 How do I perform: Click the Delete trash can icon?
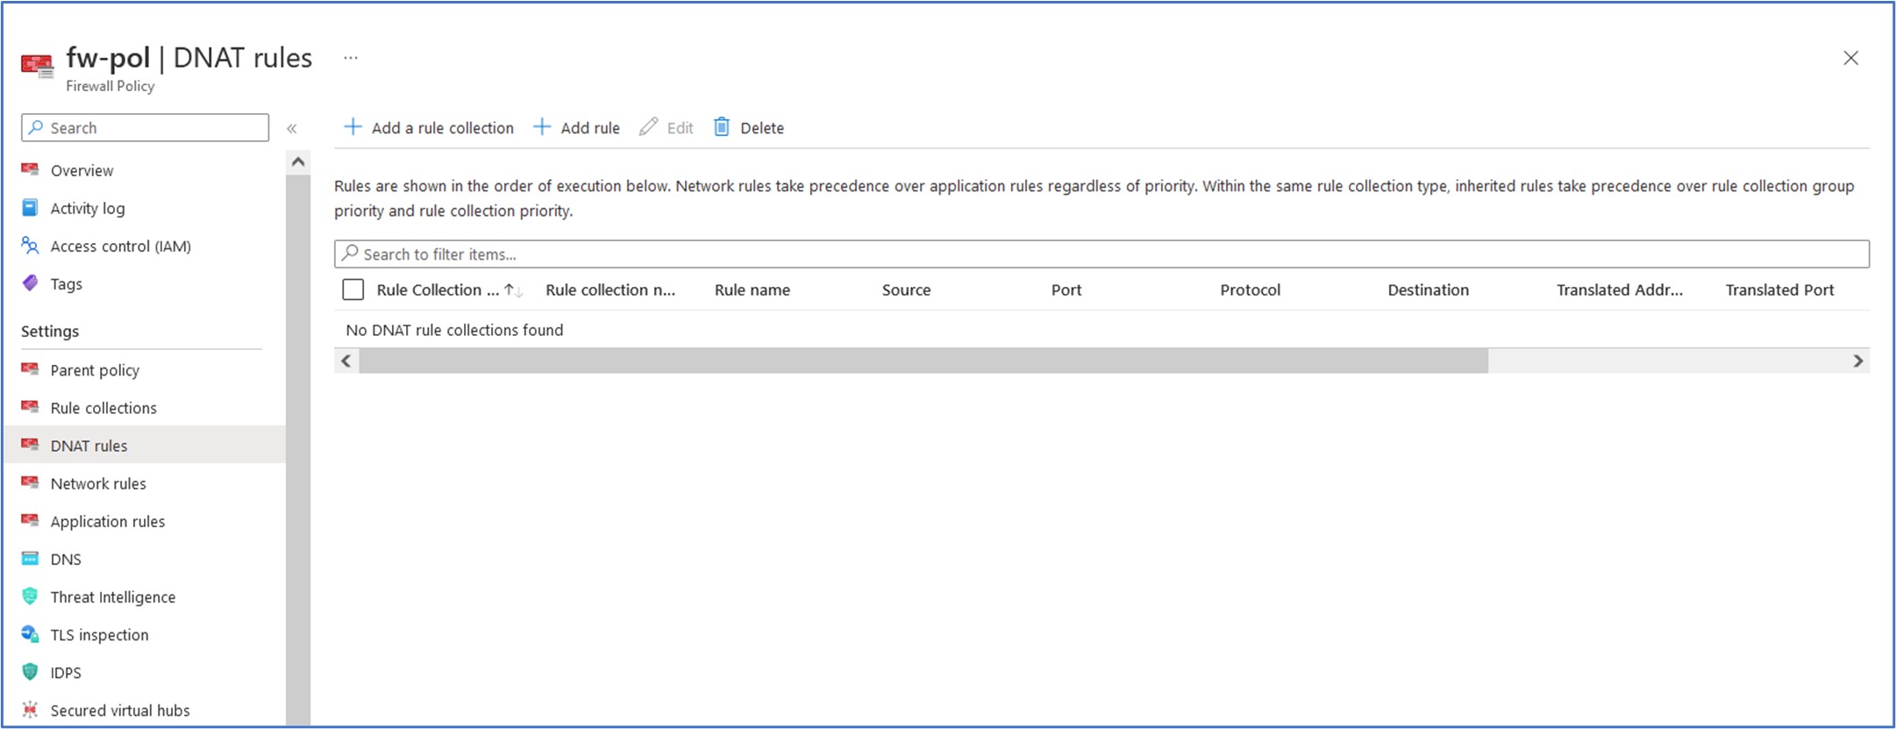pyautogui.click(x=721, y=127)
